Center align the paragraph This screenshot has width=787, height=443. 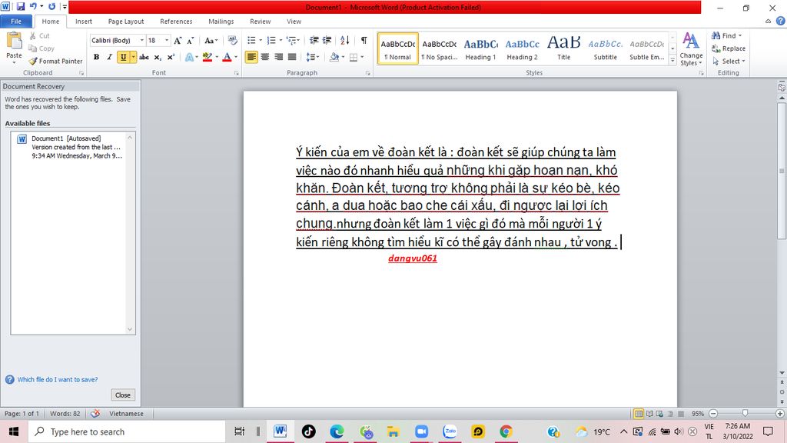coord(265,57)
